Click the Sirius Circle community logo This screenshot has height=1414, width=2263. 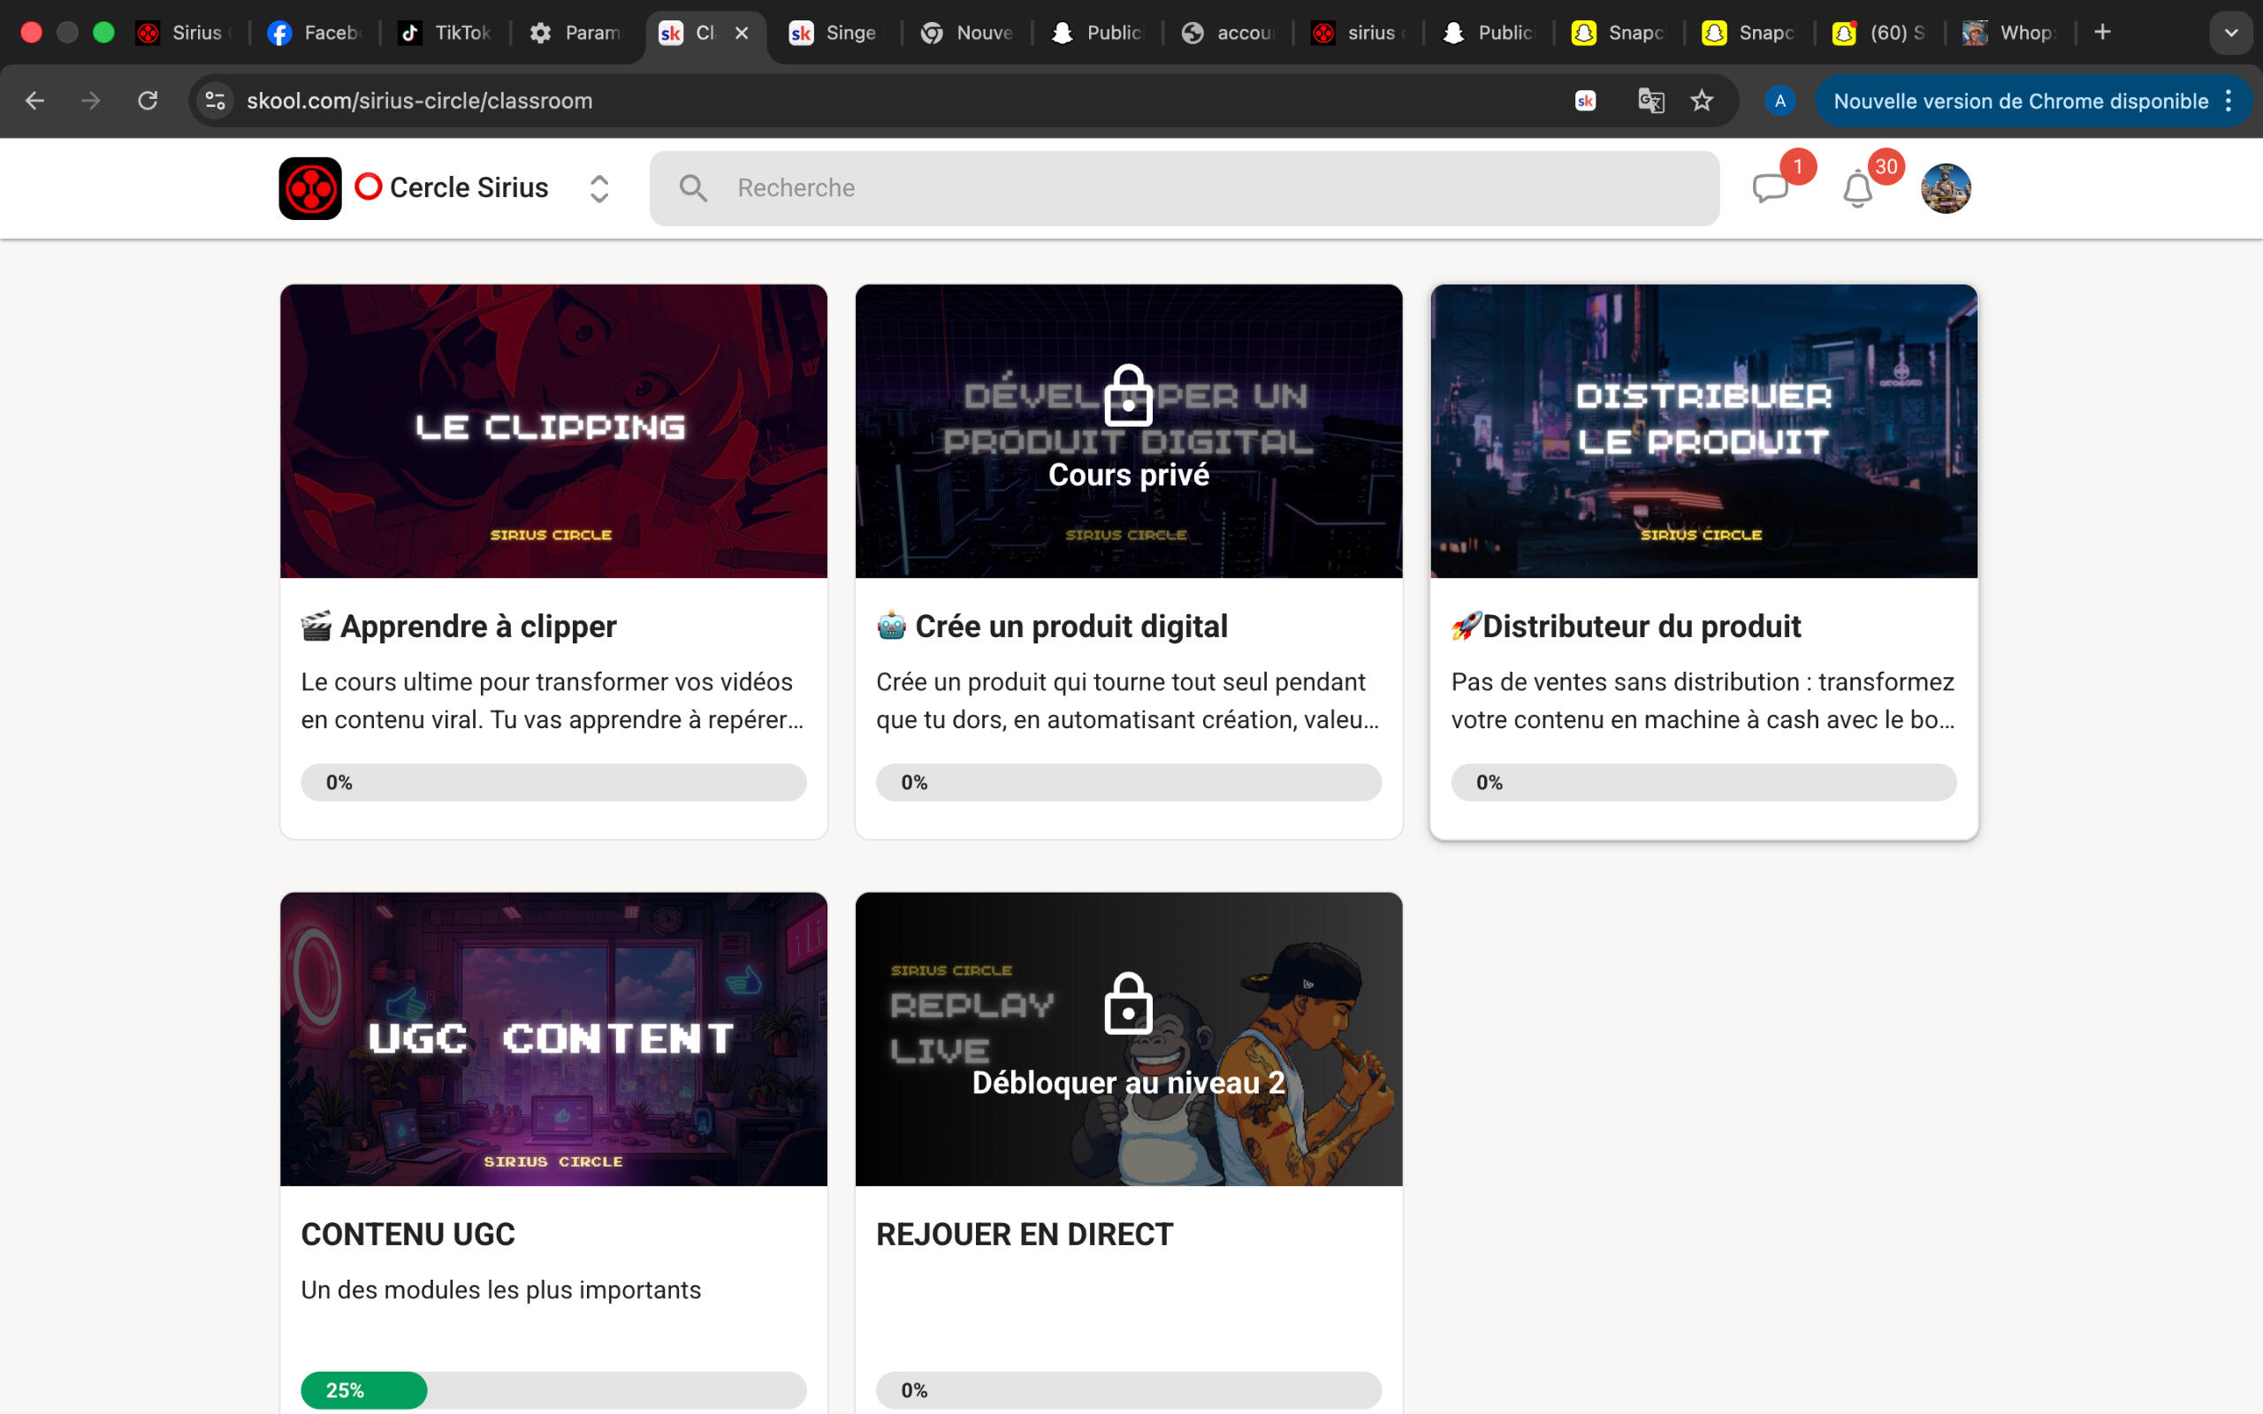coord(309,188)
